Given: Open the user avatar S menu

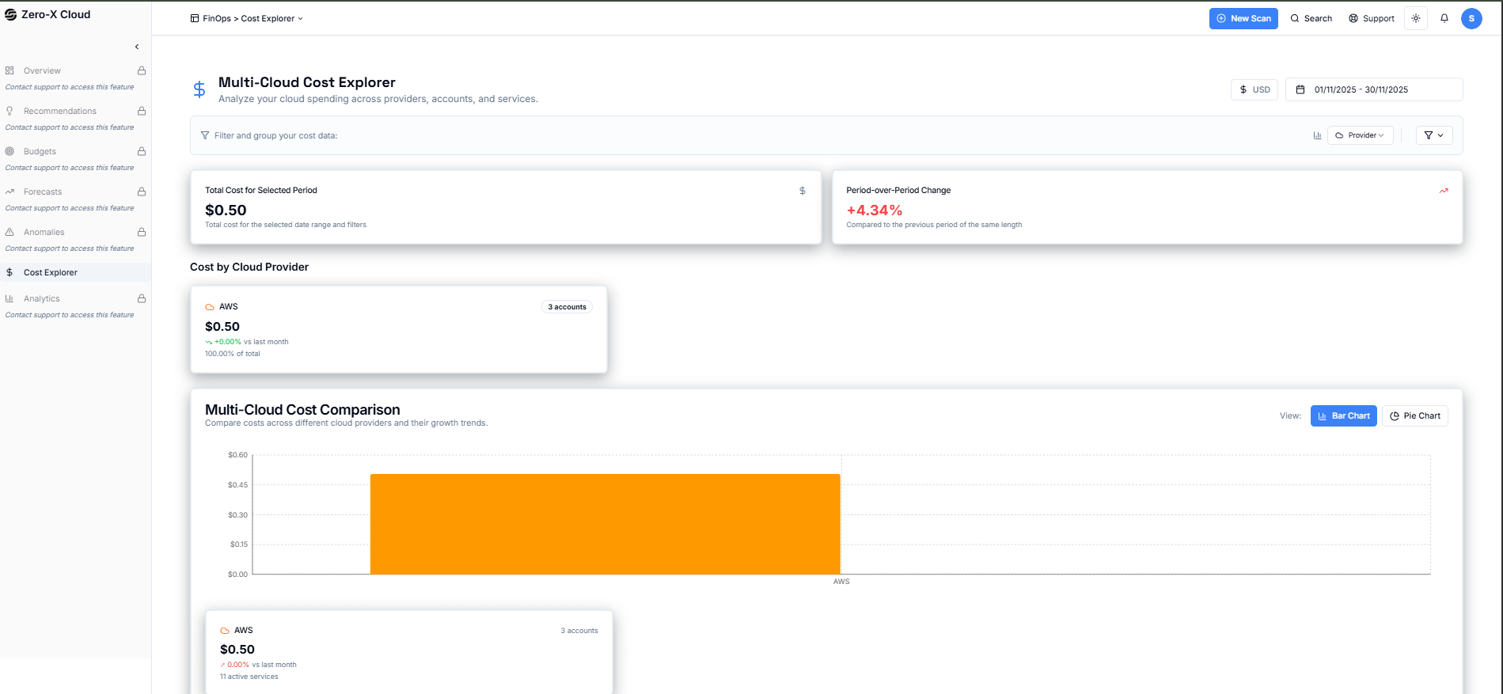Looking at the screenshot, I should 1471,18.
